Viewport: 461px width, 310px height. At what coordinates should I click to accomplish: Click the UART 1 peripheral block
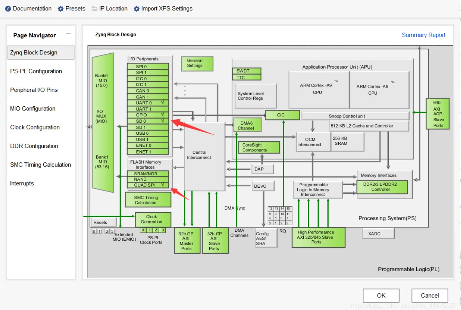pyautogui.click(x=148, y=109)
